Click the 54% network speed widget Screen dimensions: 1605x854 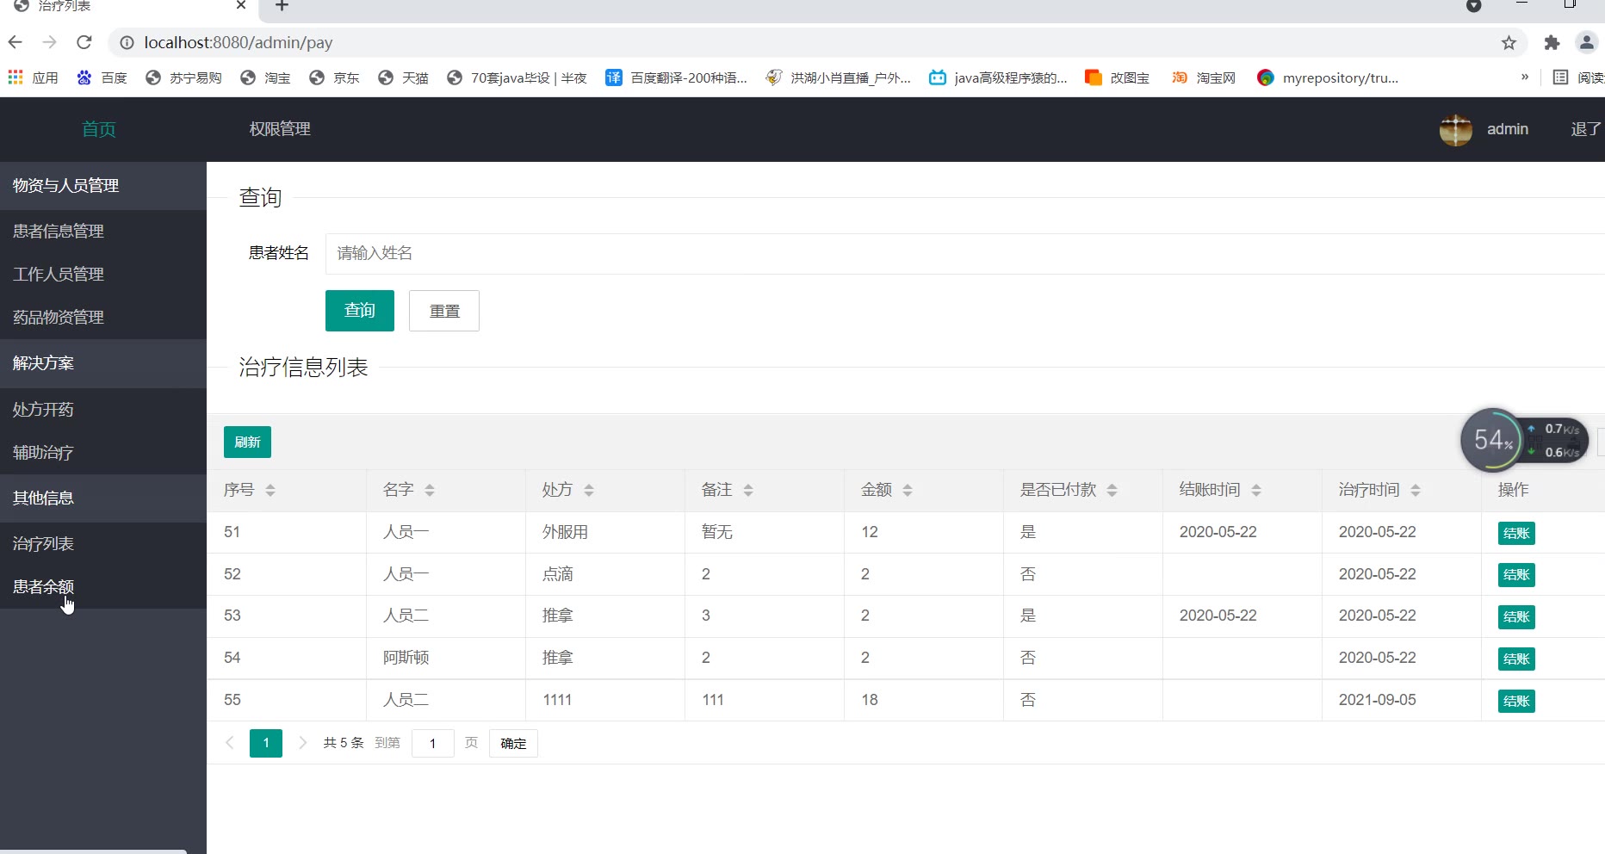(1525, 440)
